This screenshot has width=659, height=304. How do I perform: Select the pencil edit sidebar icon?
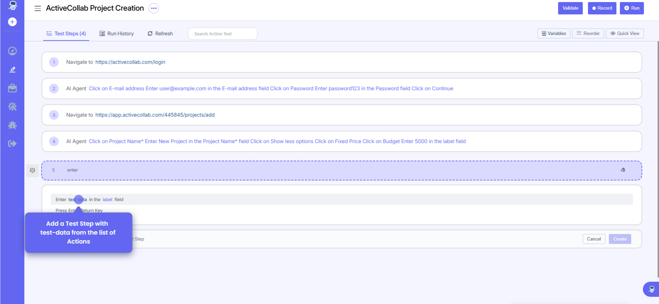pyautogui.click(x=12, y=70)
